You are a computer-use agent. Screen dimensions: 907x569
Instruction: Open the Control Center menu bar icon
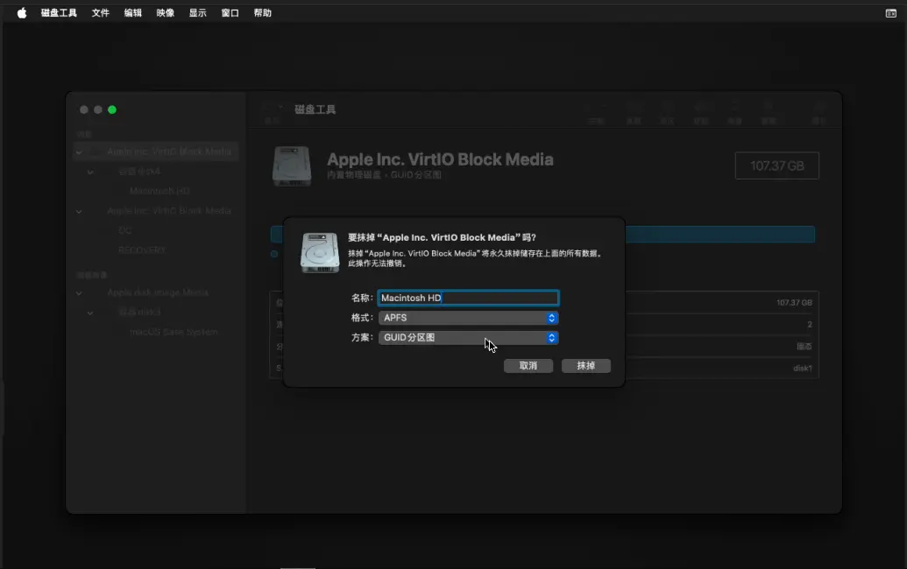click(x=890, y=13)
